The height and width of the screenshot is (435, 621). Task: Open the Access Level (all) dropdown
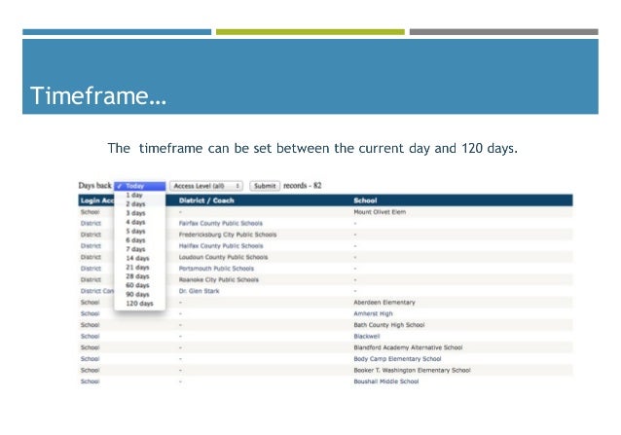[206, 186]
